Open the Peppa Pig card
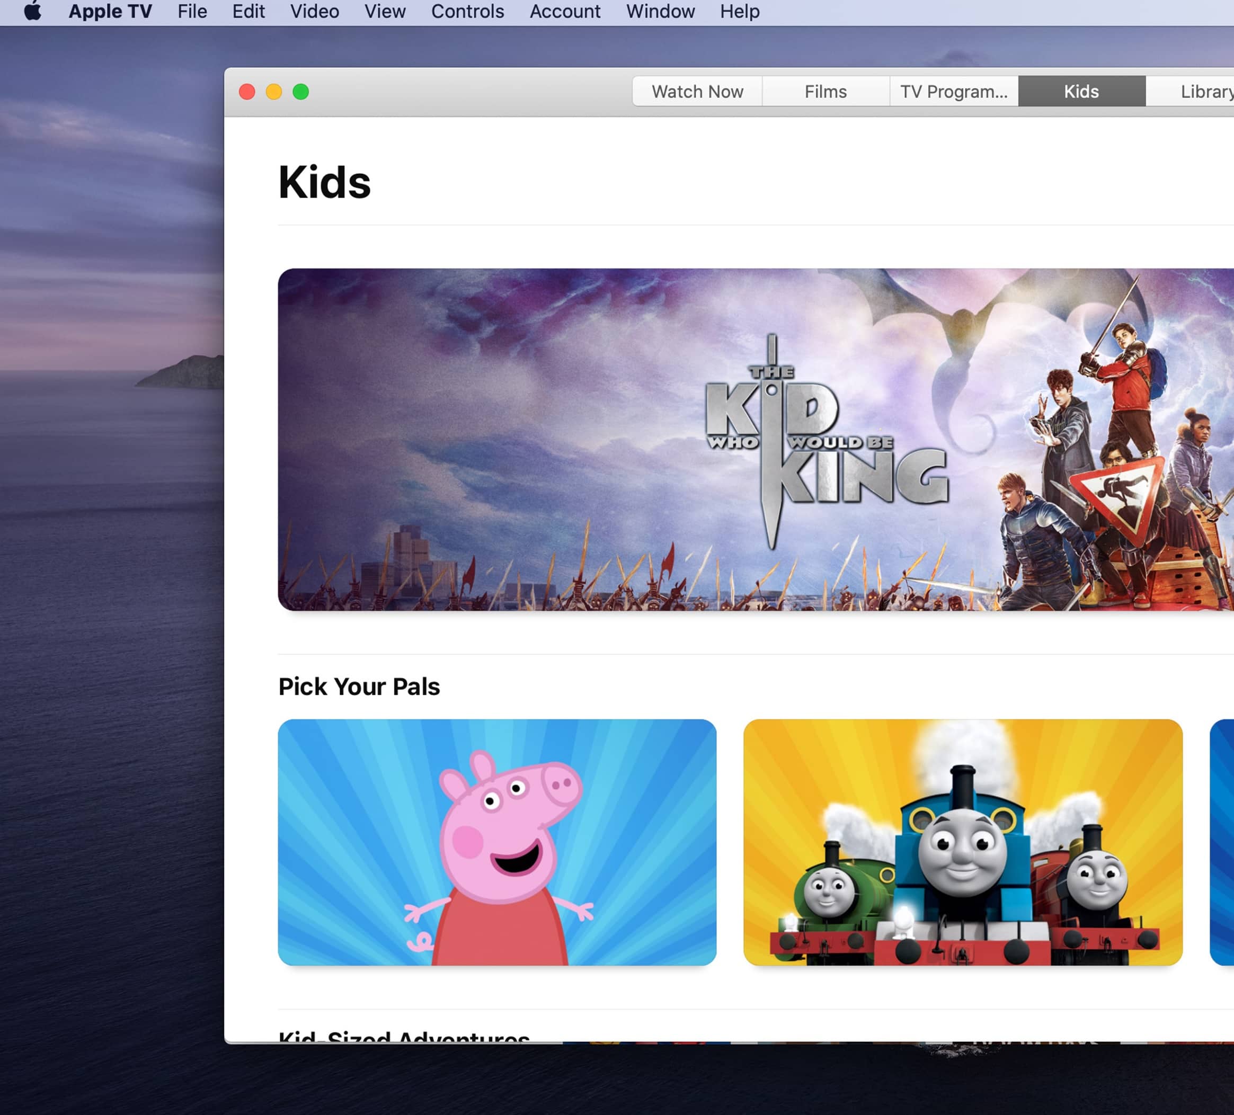Image resolution: width=1234 pixels, height=1115 pixels. click(497, 842)
